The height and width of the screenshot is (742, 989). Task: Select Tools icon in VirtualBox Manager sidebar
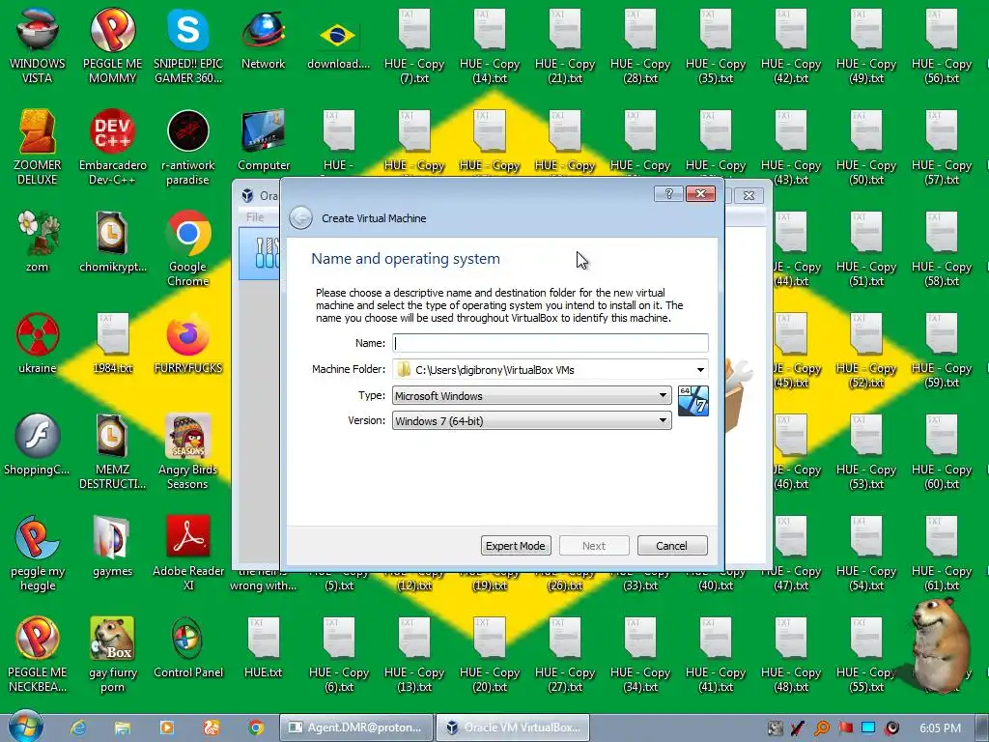pos(267,253)
